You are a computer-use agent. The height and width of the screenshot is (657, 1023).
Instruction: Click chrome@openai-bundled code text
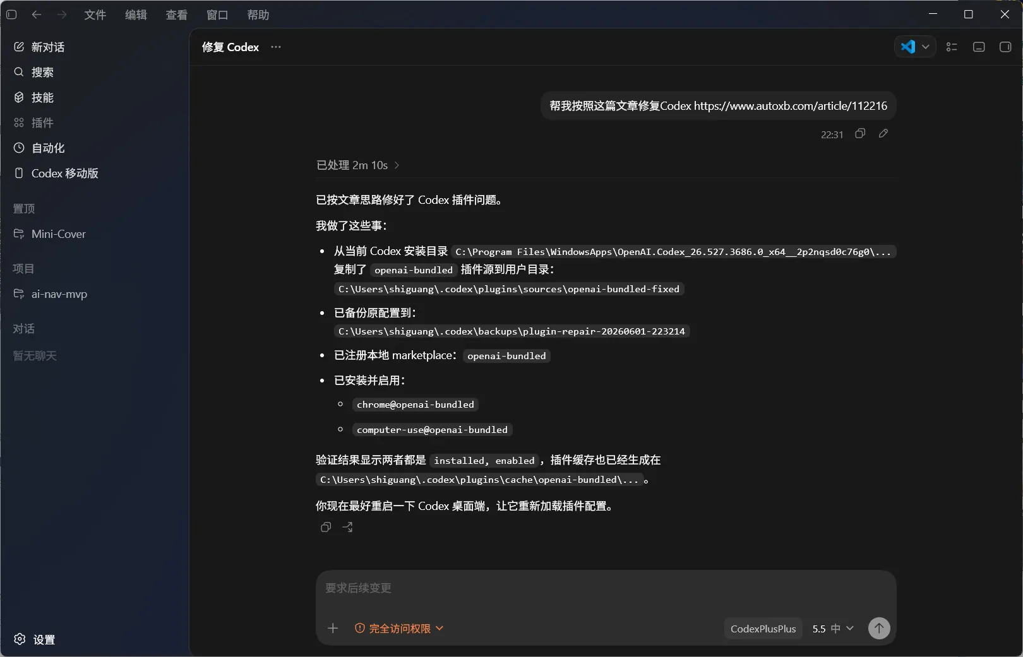pos(416,405)
